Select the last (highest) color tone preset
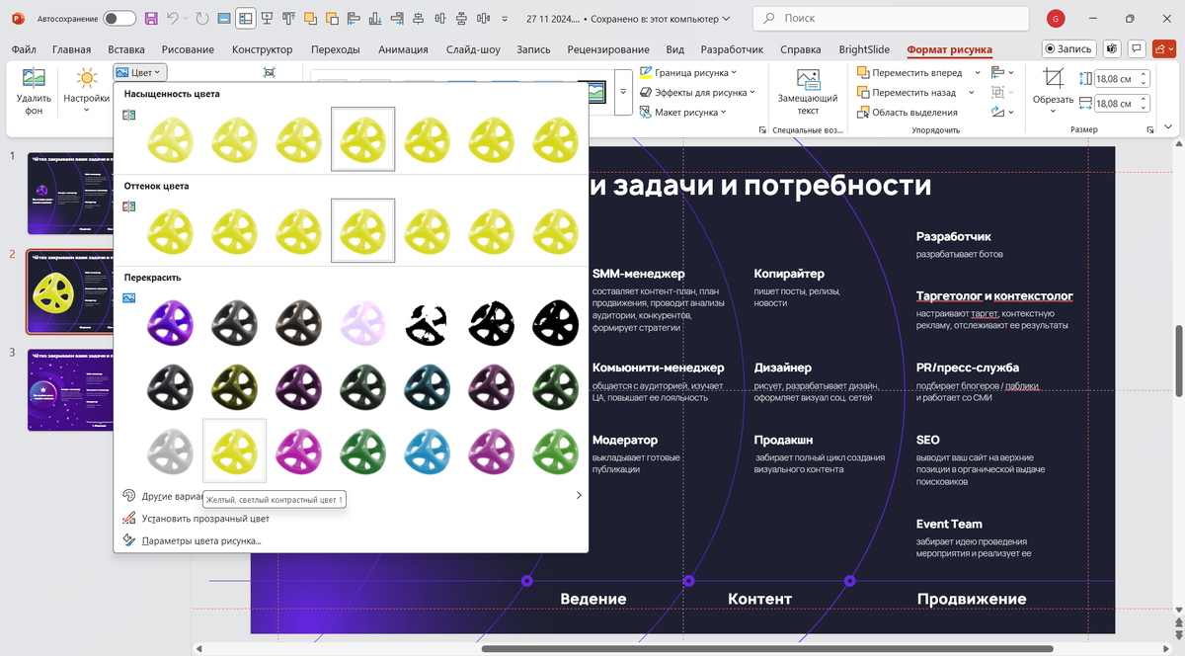 point(556,230)
